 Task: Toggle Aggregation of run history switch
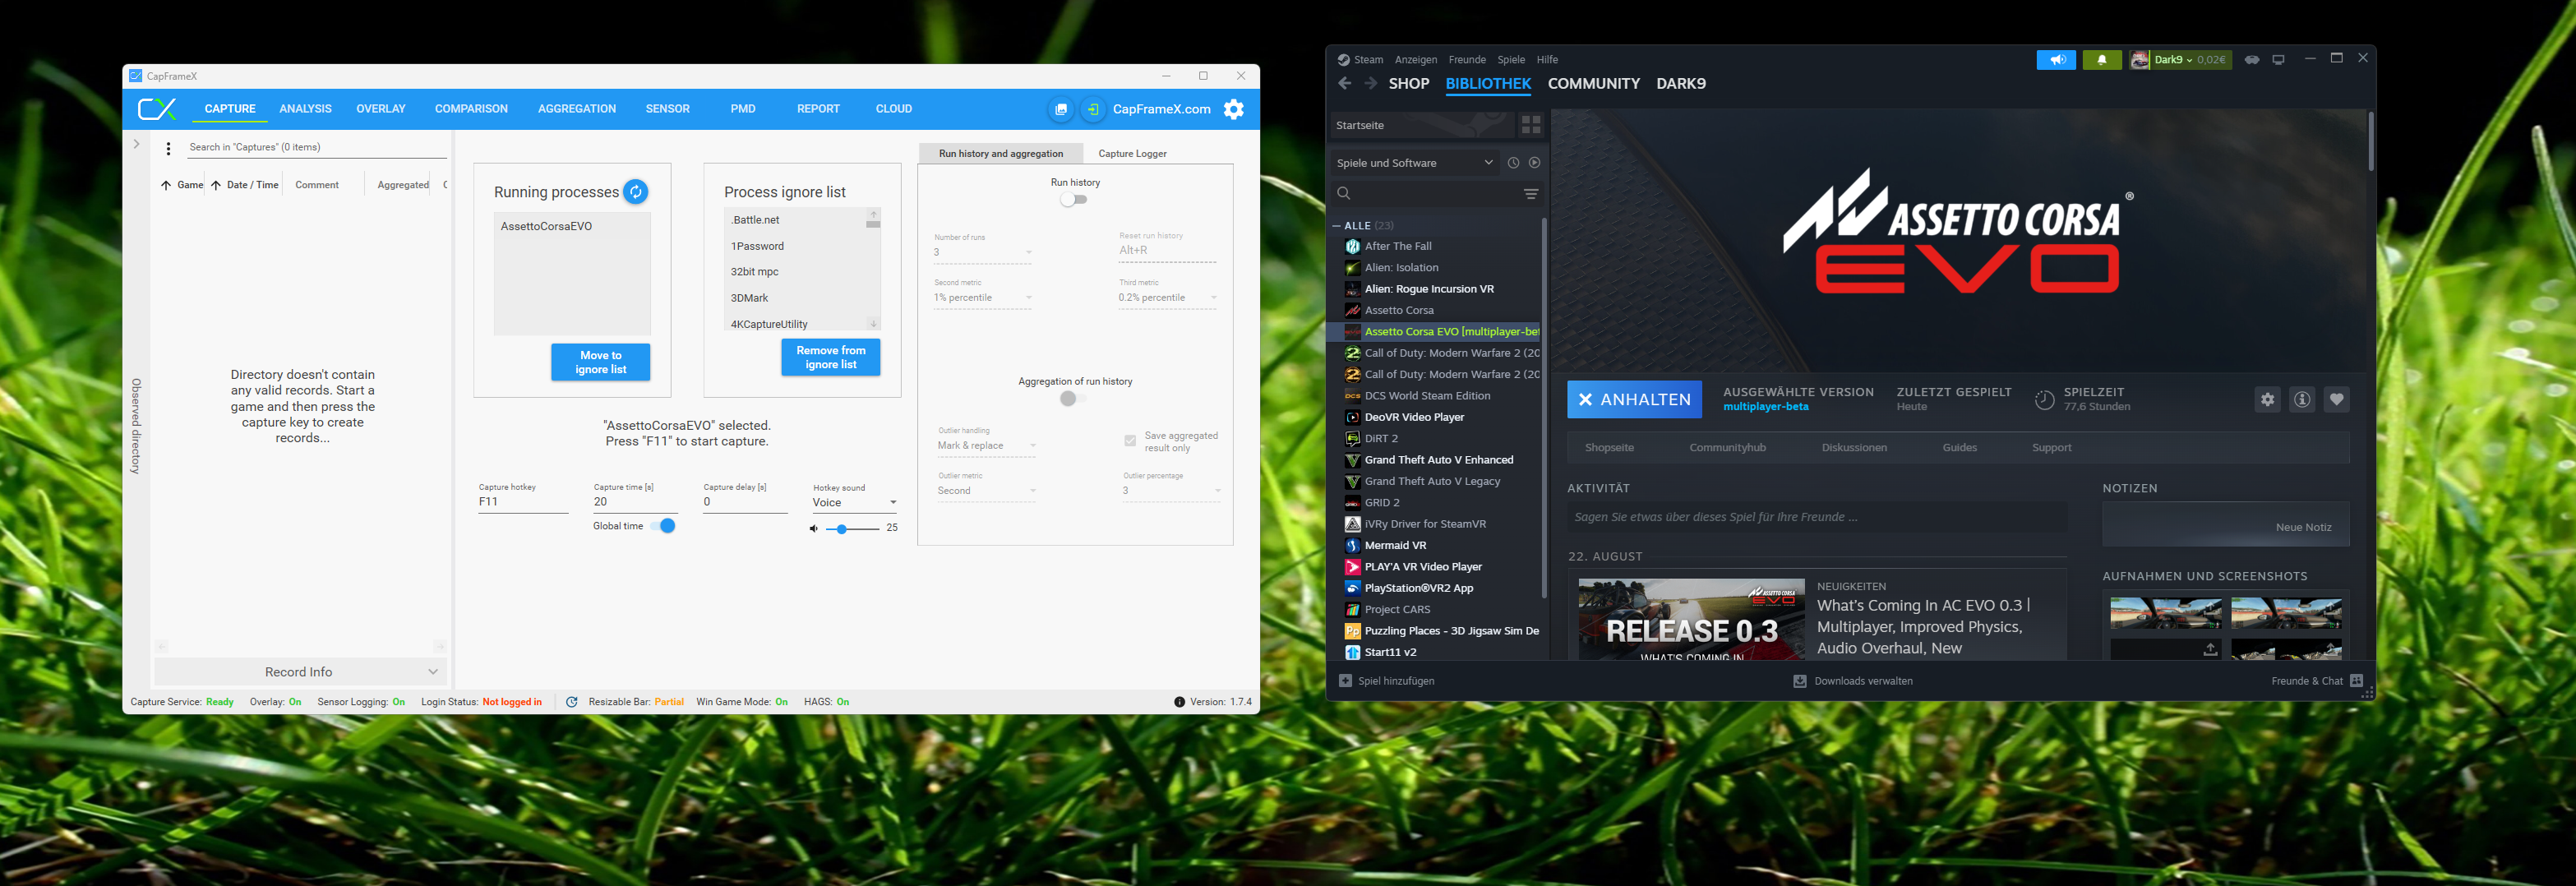[x=1074, y=398]
